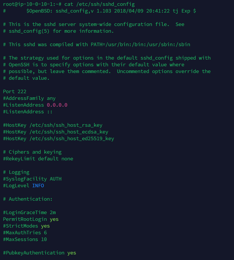234x260 pixels.
Task: Click the pink 0.0.0.0 address value
Action: (57, 105)
